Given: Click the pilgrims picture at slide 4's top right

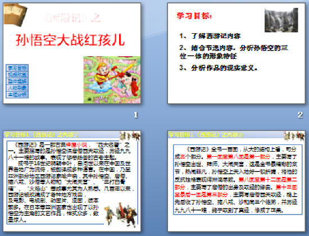Looking at the screenshot, I should [294, 136].
